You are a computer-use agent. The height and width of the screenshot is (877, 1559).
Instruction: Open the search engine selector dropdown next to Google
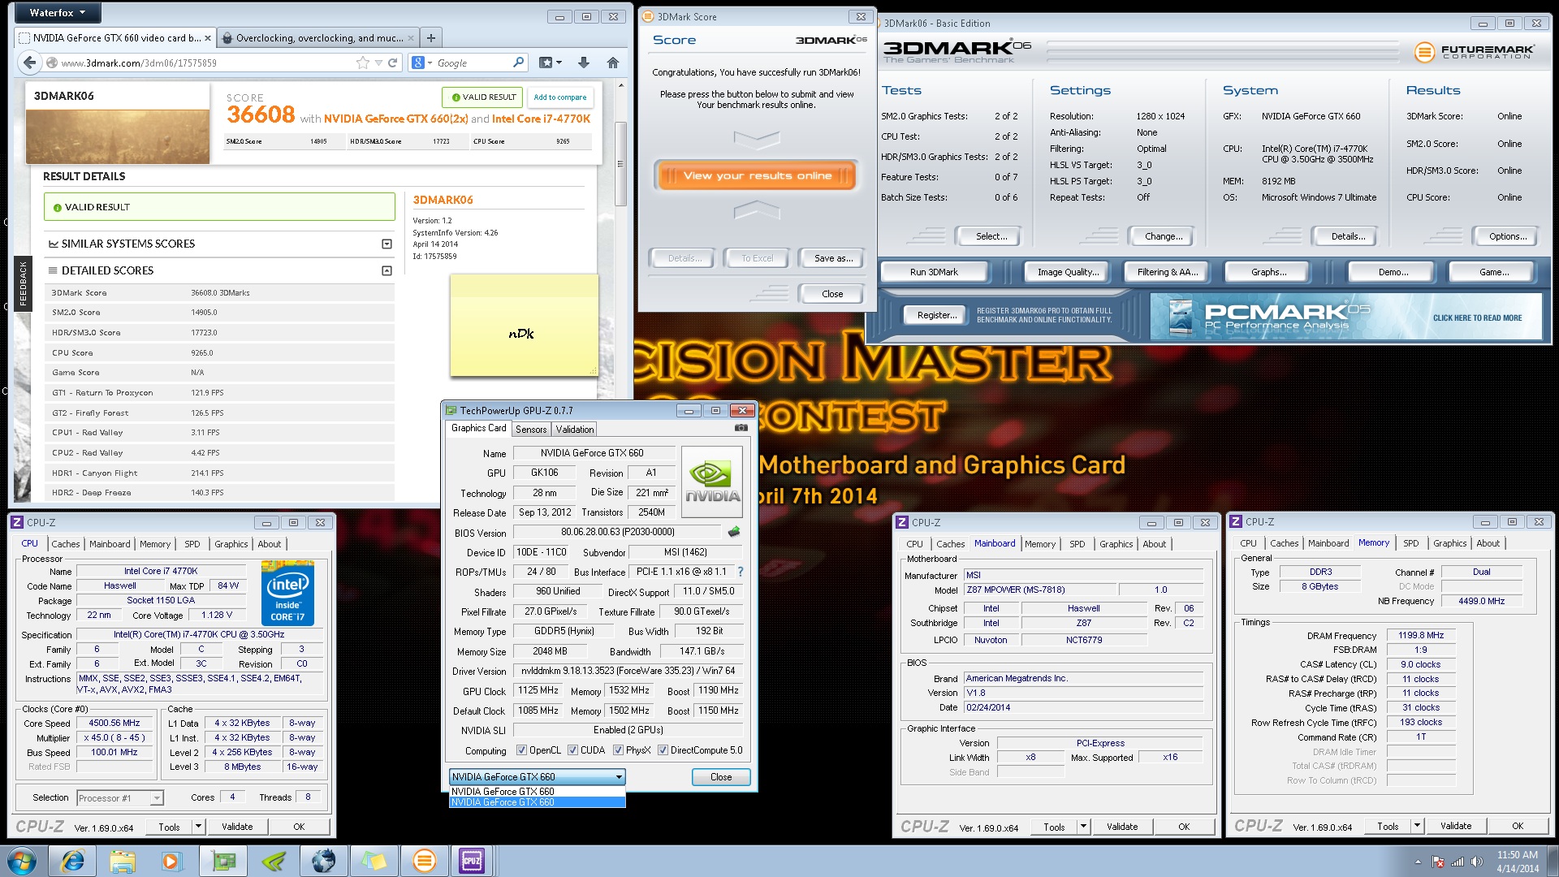point(421,63)
